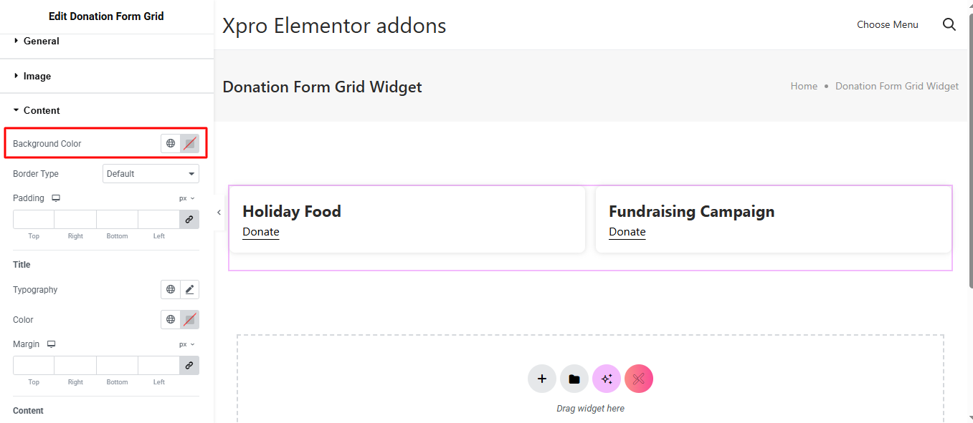
Task: Click Typography global globe icon
Action: (x=171, y=290)
